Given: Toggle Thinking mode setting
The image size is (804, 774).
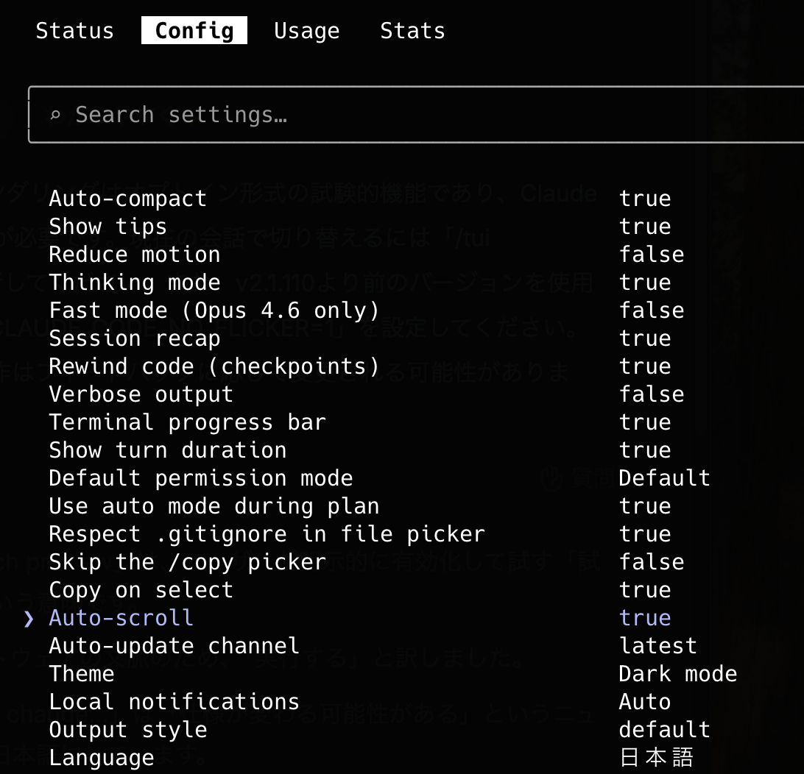Looking at the screenshot, I should pyautogui.click(x=135, y=283).
